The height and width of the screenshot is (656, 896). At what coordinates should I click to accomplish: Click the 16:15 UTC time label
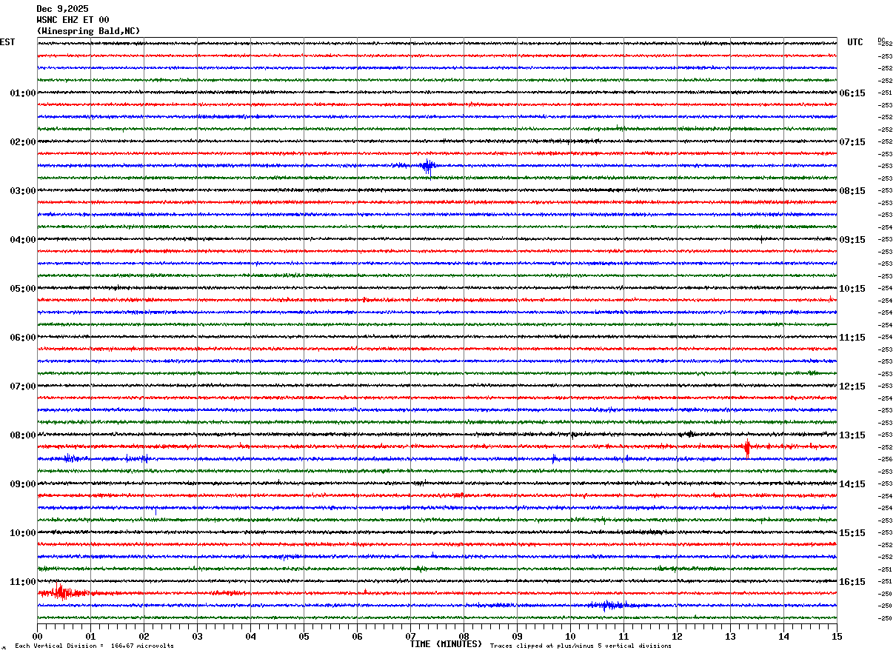click(x=852, y=582)
